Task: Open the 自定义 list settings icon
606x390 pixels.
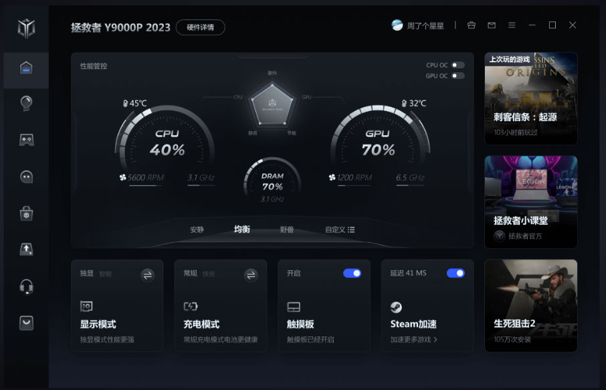Action: [x=351, y=229]
